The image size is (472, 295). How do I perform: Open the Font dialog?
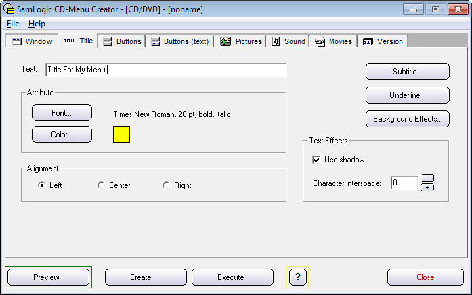pyautogui.click(x=62, y=113)
